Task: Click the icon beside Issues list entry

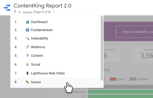Action: (28, 82)
